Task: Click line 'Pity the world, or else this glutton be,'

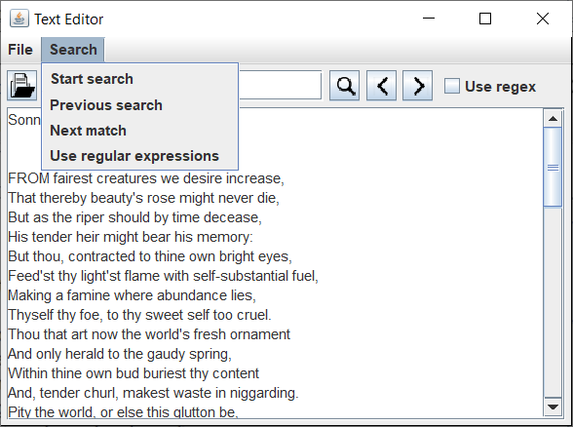Action: point(123,412)
